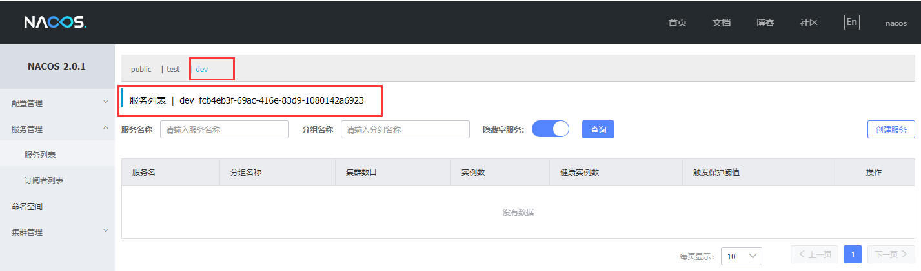Switch to the public namespace tab
The height and width of the screenshot is (271, 921).
click(x=141, y=69)
